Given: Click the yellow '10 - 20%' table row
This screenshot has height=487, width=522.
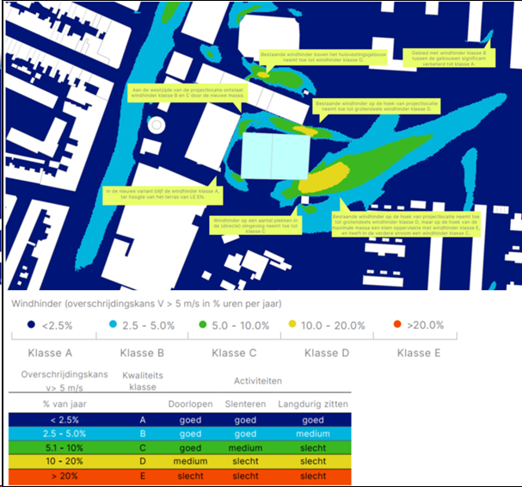Looking at the screenshot, I should pos(180,461).
